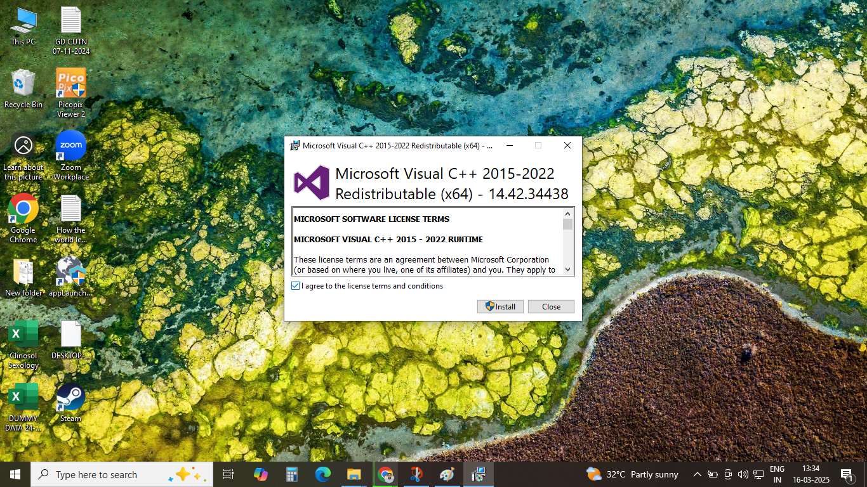
Task: Click the MICROSOFT SOFTWARE LICENSE TERMS heading
Action: 371,219
